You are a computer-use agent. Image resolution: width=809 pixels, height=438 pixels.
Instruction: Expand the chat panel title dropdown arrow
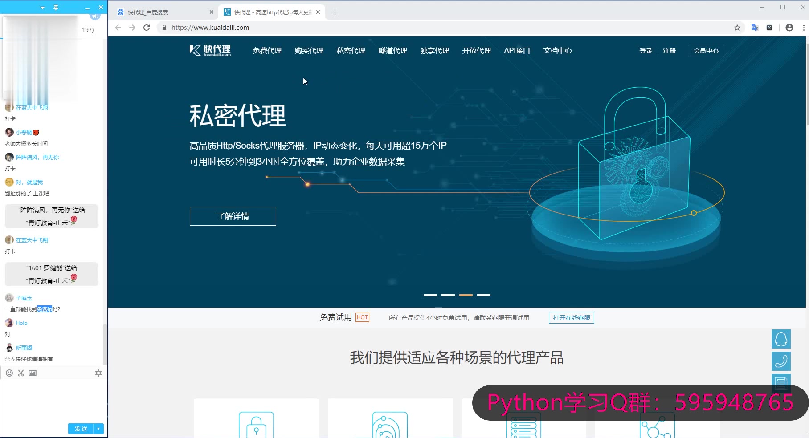(42, 8)
